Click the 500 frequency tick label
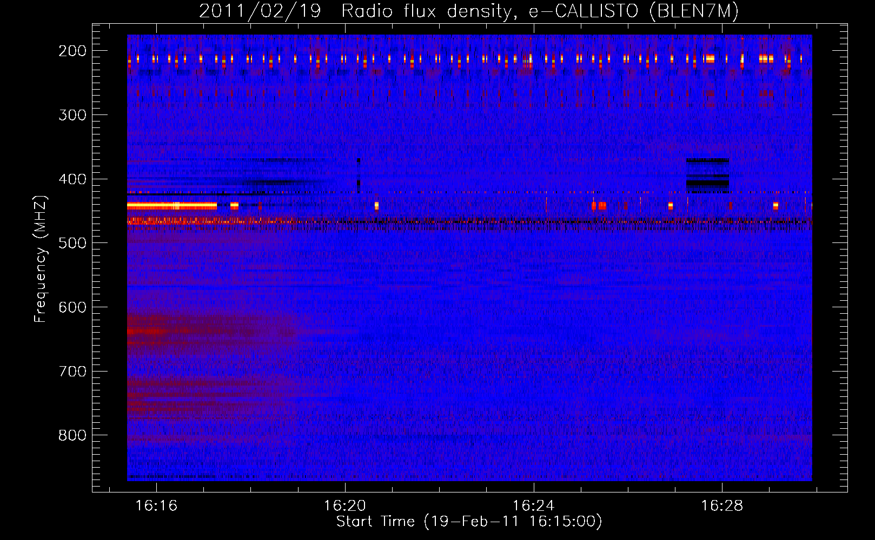The height and width of the screenshot is (540, 875). tap(72, 243)
